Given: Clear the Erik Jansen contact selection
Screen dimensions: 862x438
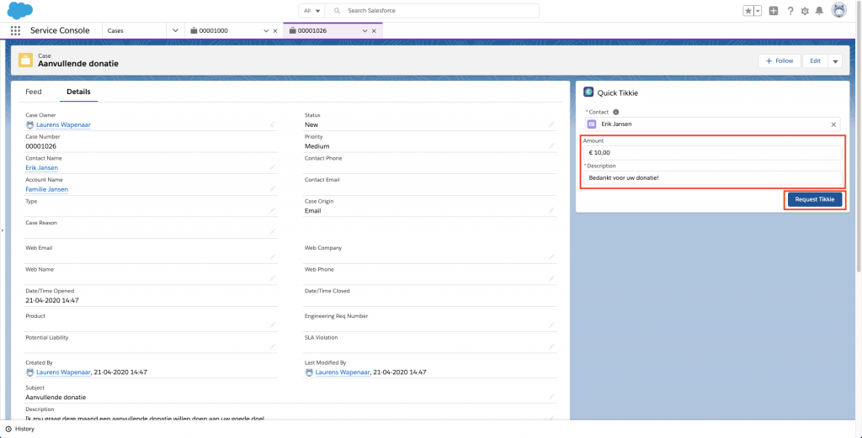Looking at the screenshot, I should coord(834,124).
